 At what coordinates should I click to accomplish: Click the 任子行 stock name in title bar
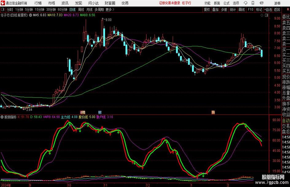pyautogui.click(x=187, y=3)
